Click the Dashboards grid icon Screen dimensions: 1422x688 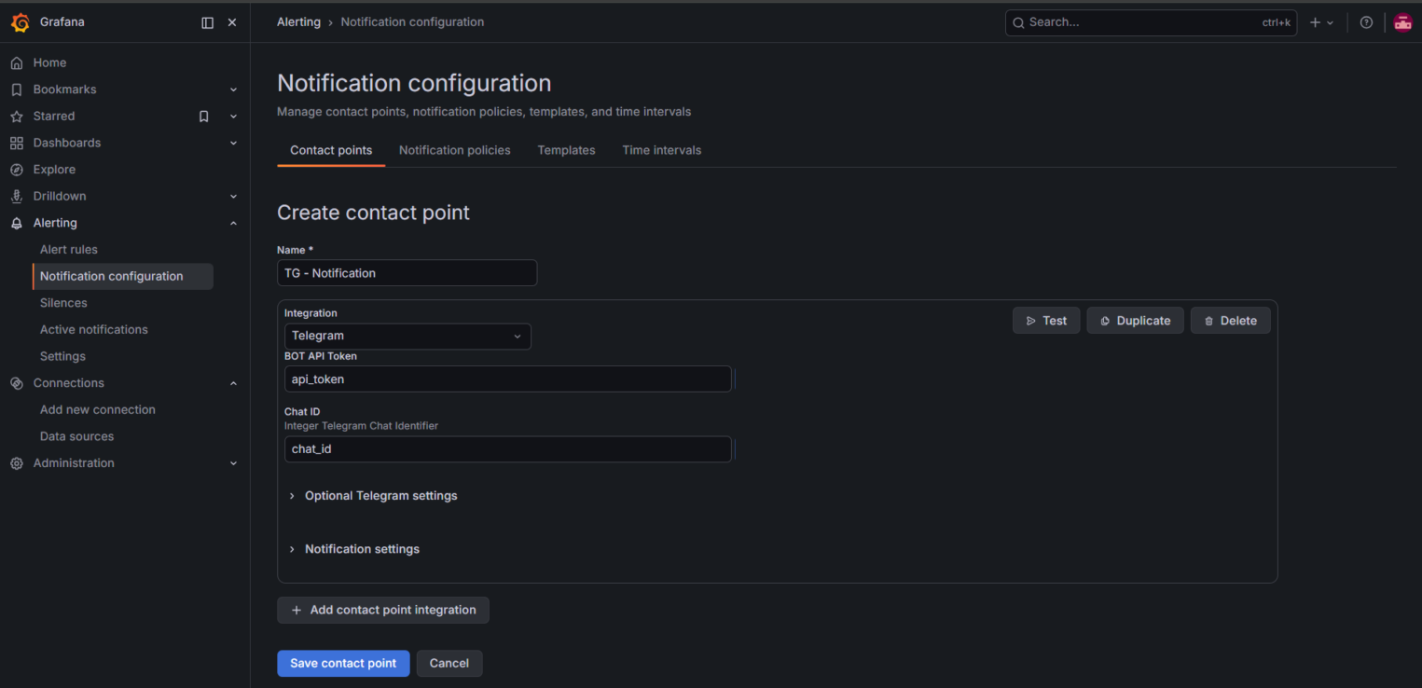(x=16, y=143)
